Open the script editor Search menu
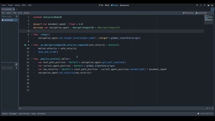 coord(9,13)
